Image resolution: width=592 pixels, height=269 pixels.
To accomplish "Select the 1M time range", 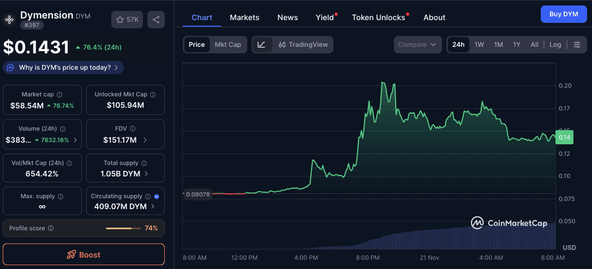I will [498, 45].
